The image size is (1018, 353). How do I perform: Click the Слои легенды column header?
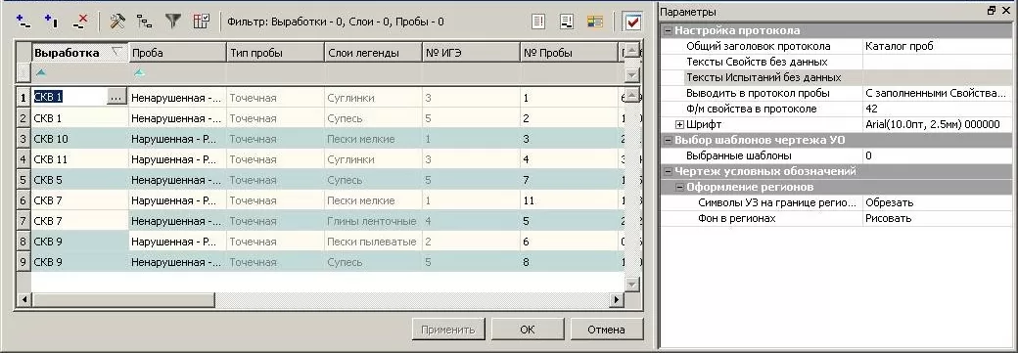tap(373, 53)
